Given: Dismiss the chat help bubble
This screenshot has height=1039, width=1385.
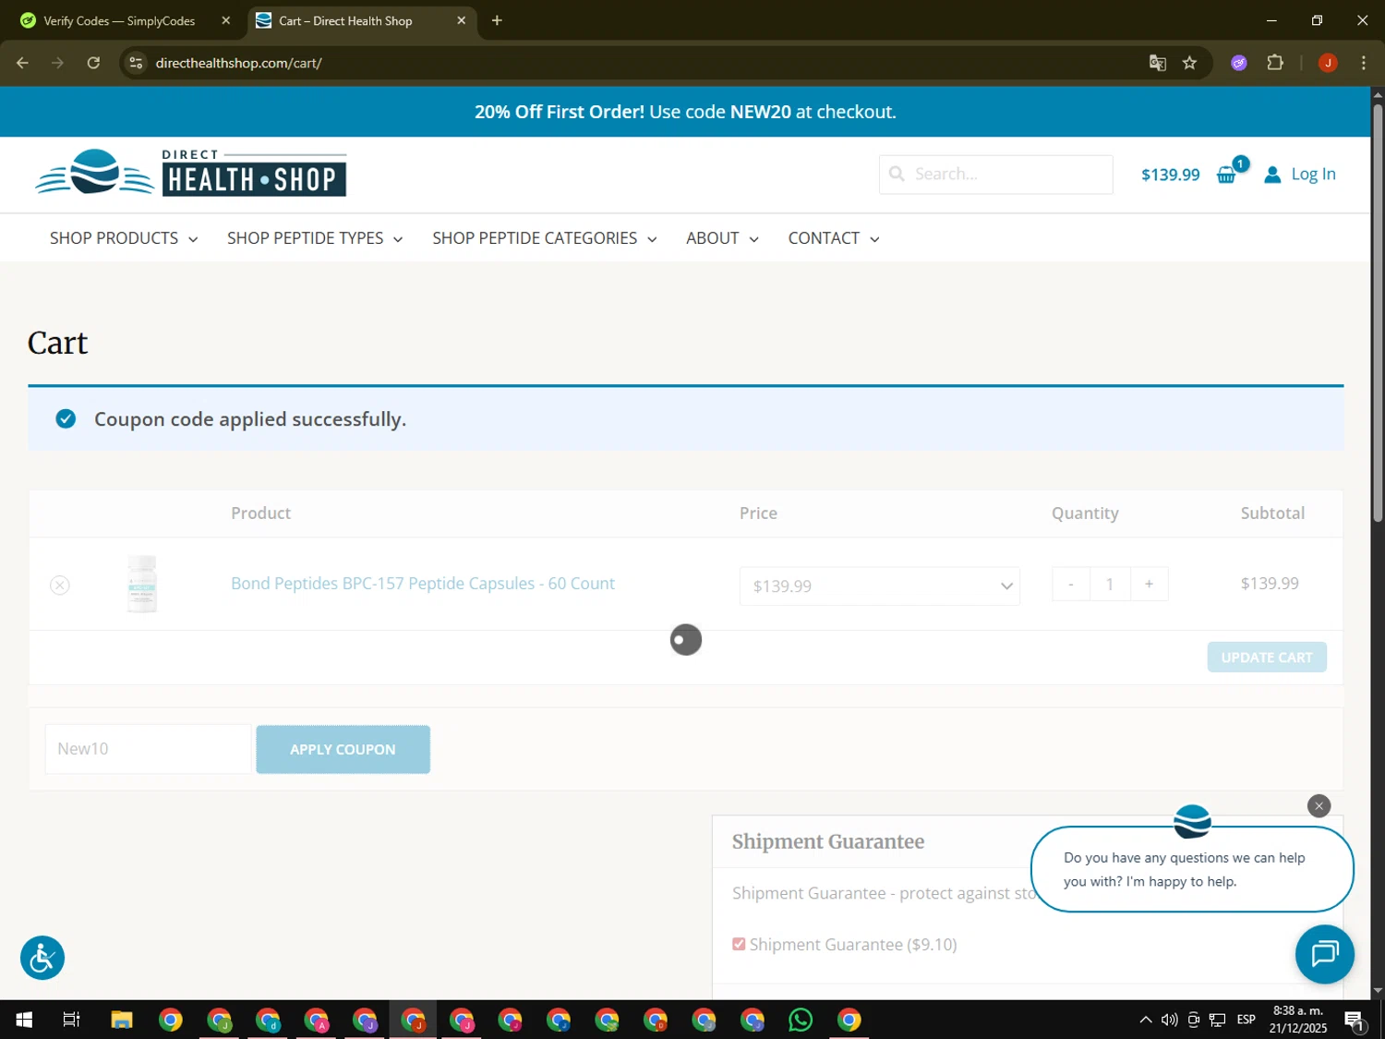Looking at the screenshot, I should [x=1319, y=806].
